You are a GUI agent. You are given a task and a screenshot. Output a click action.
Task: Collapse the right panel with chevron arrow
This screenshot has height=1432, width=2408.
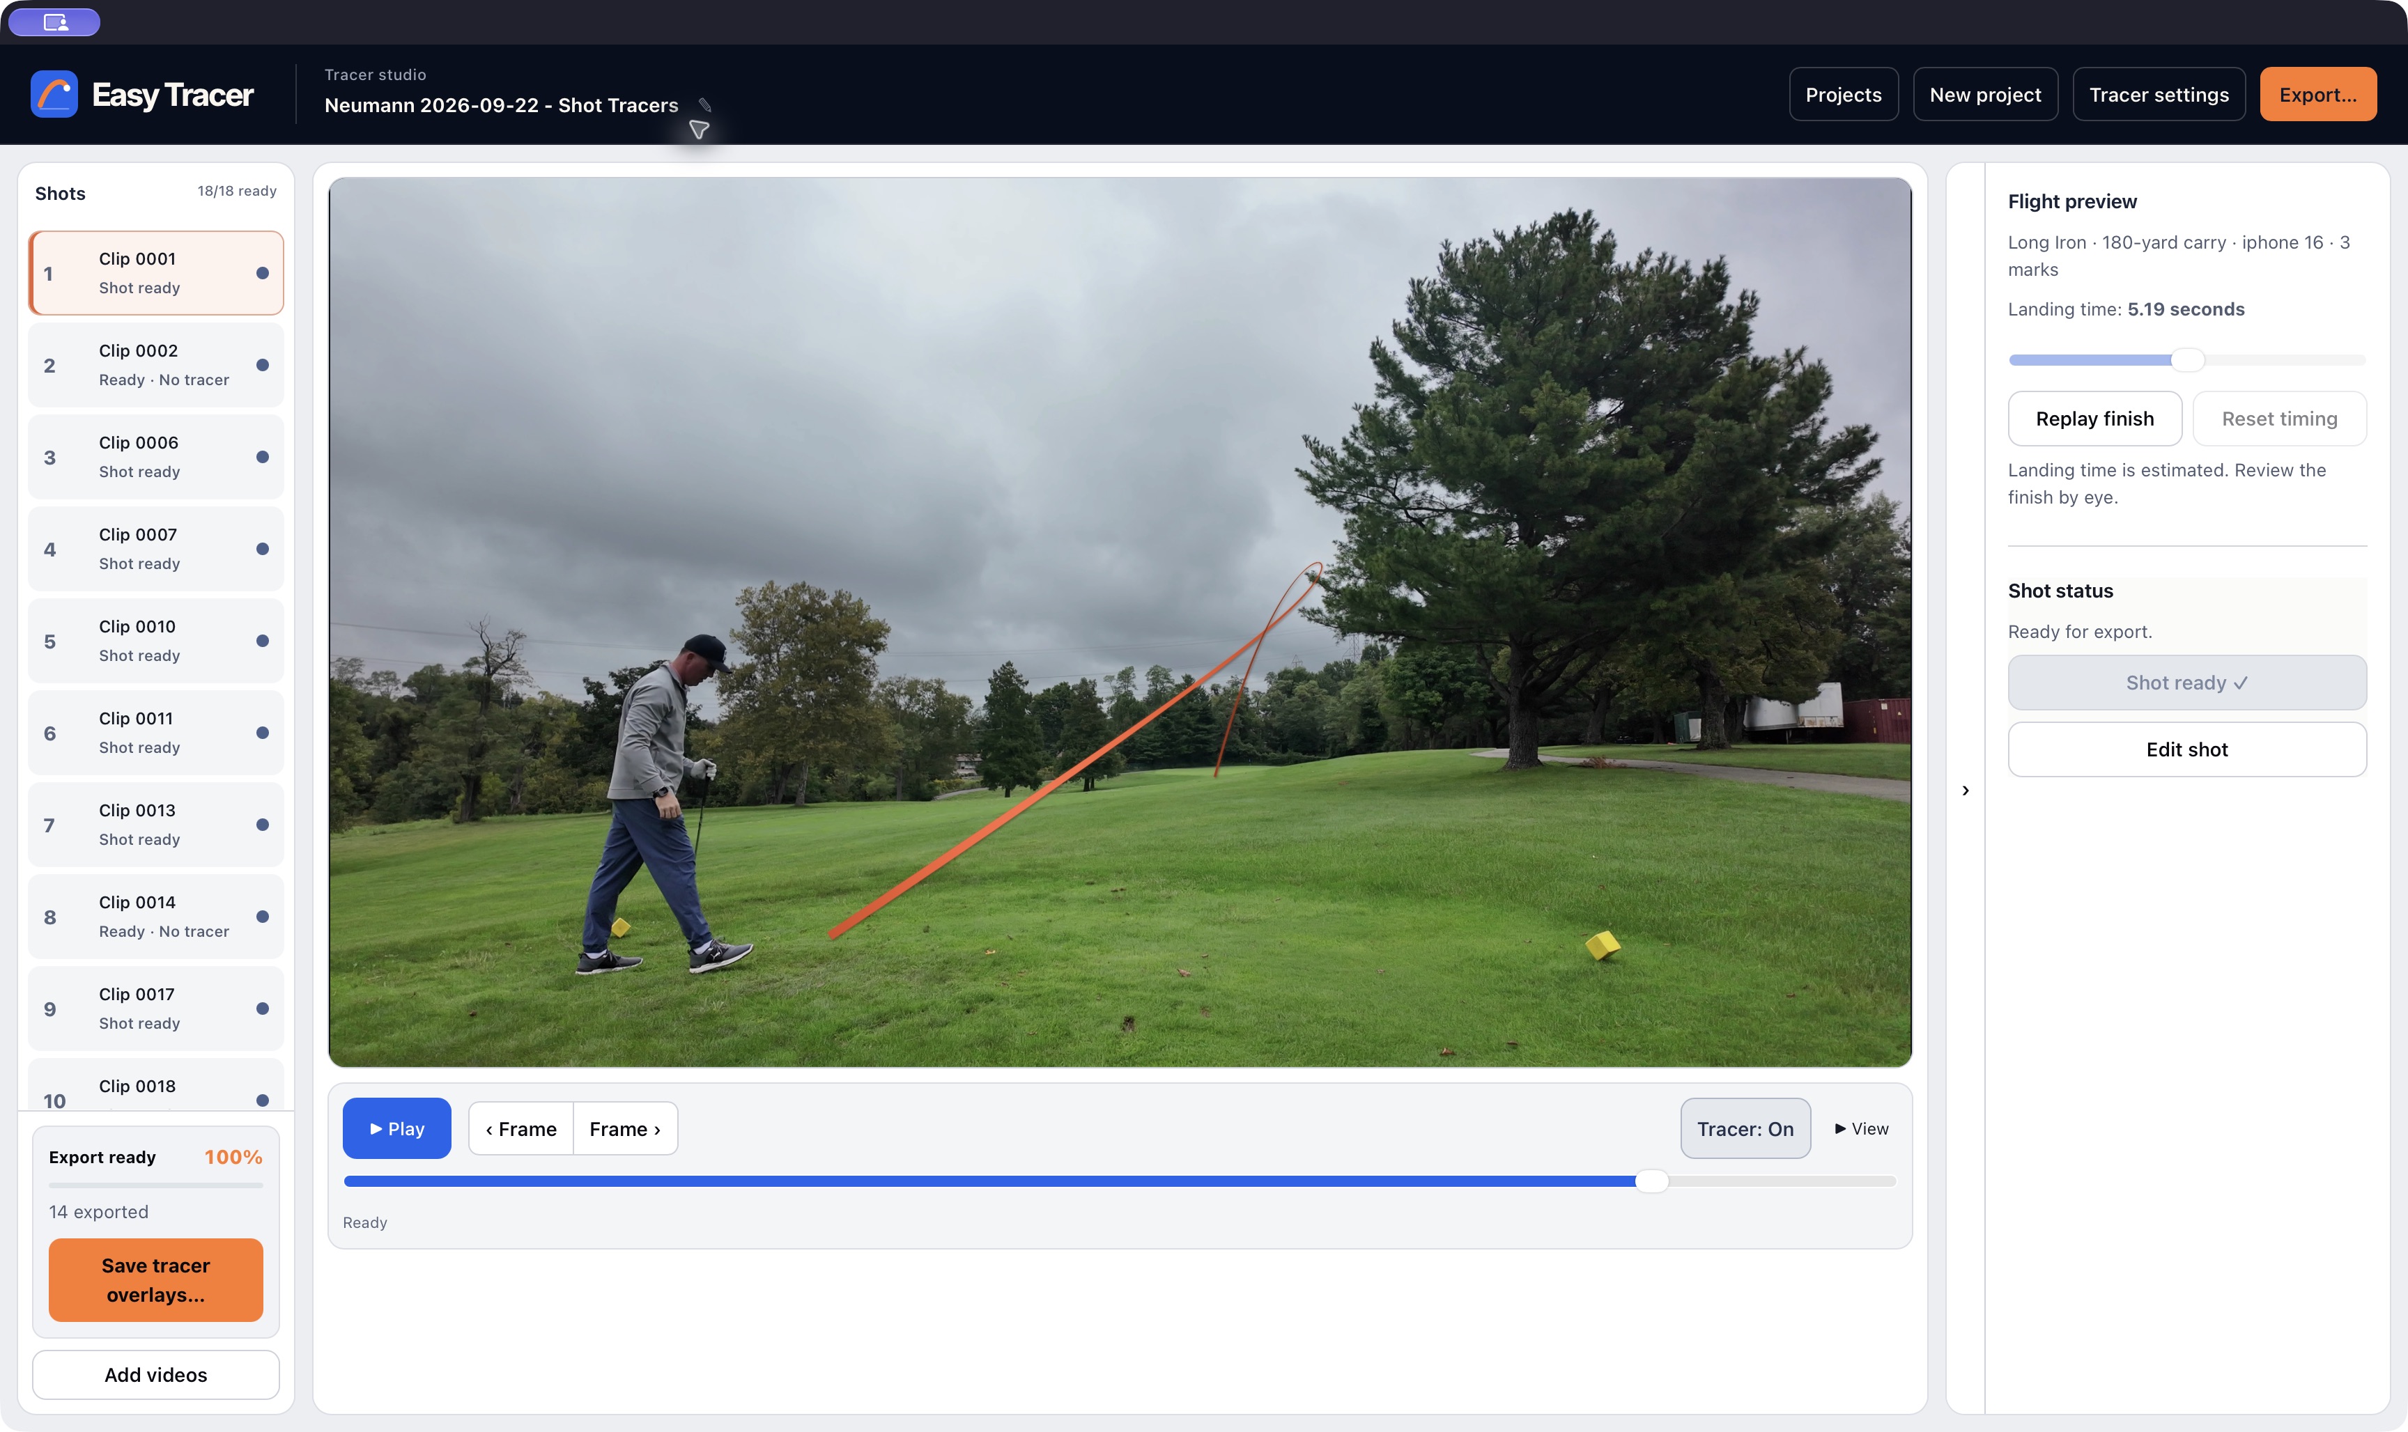pos(1965,791)
